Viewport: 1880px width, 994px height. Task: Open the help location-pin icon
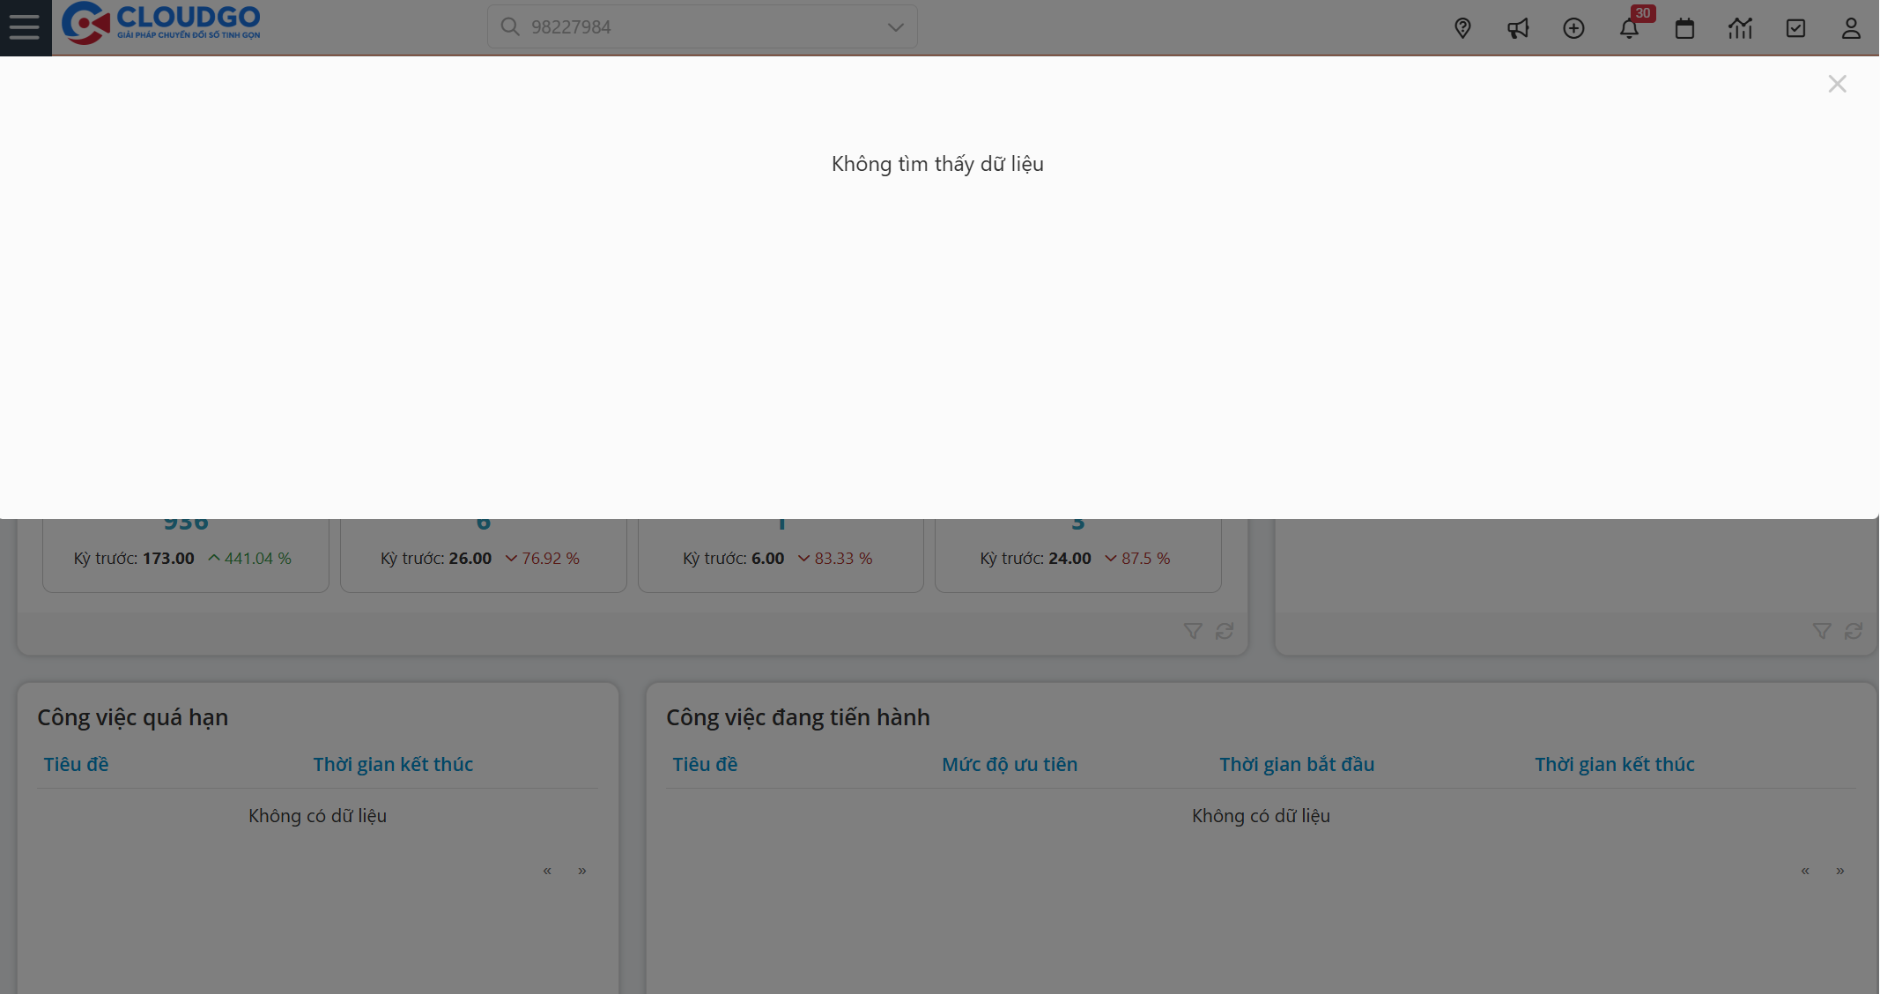1462,27
